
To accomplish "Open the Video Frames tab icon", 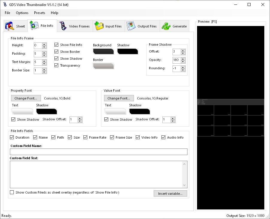I will (x=63, y=26).
